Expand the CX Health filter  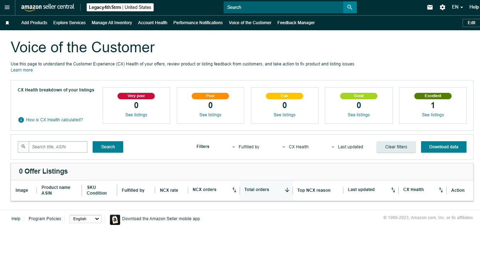tap(295, 147)
